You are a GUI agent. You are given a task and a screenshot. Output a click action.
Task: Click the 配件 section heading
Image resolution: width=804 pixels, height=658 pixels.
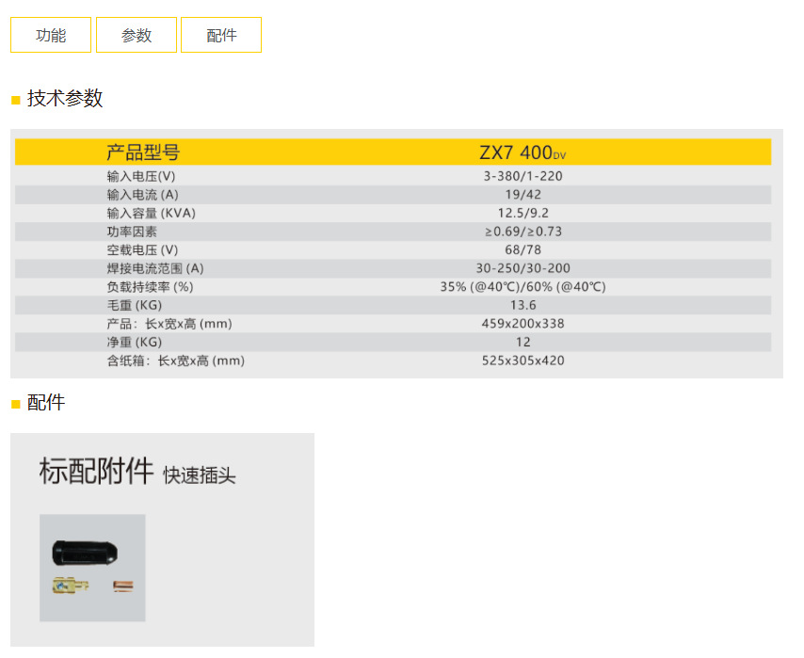(46, 403)
